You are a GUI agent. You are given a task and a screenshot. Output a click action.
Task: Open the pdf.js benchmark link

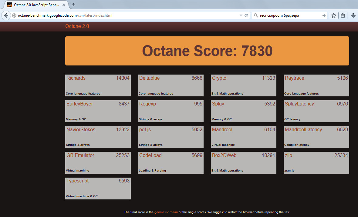tap(145, 130)
